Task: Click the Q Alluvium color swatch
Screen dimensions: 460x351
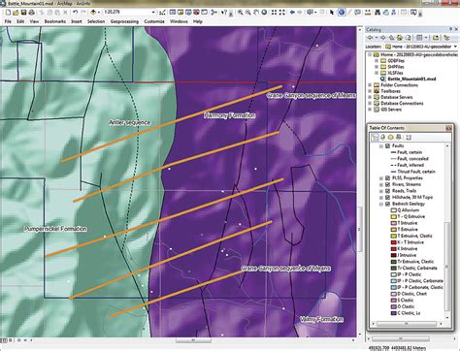Action: [x=394, y=210]
